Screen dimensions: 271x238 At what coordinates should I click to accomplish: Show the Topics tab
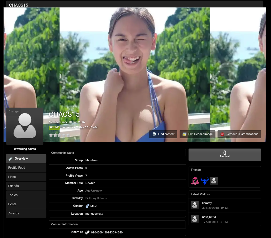tap(26, 195)
